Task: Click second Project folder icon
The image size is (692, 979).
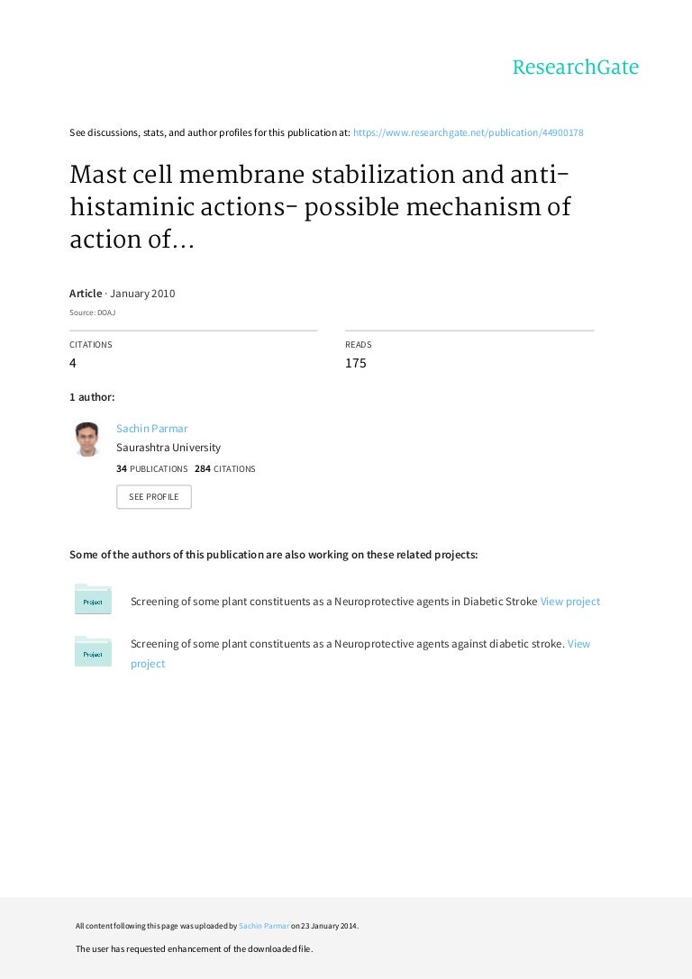Action: pos(93,651)
